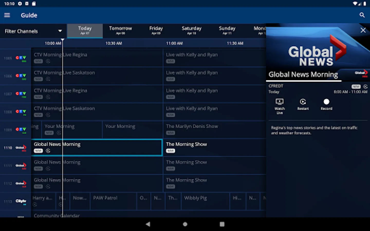Open Live with Kelly and Ryan on channel 1008

click(x=215, y=112)
